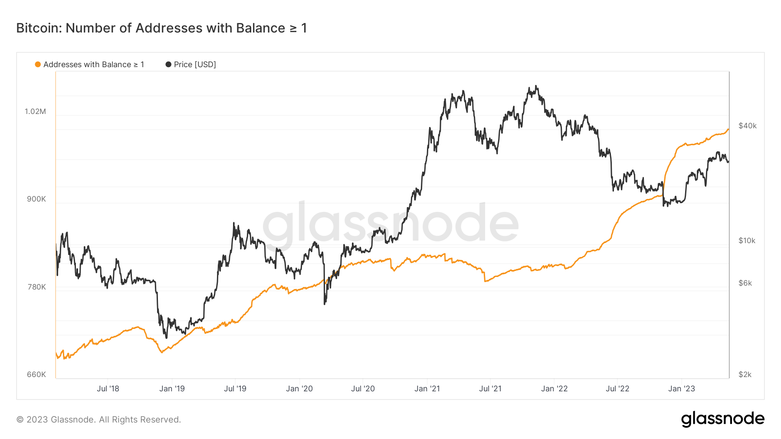Click the Glassnode copyright notice text

click(x=98, y=419)
